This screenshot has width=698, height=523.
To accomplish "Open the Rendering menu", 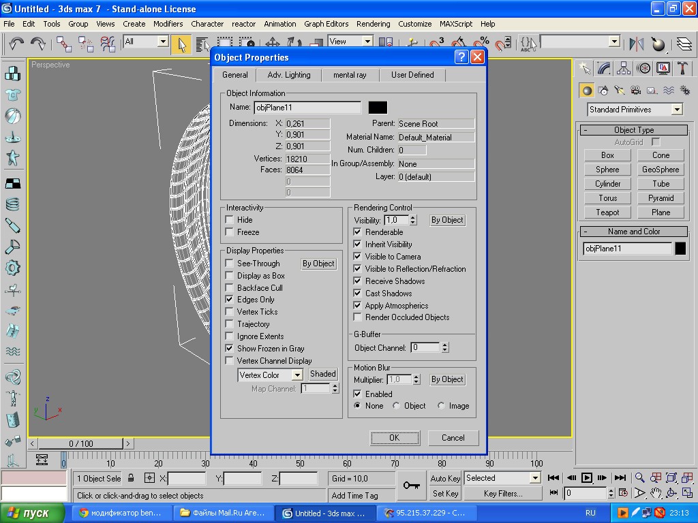I will point(373,24).
